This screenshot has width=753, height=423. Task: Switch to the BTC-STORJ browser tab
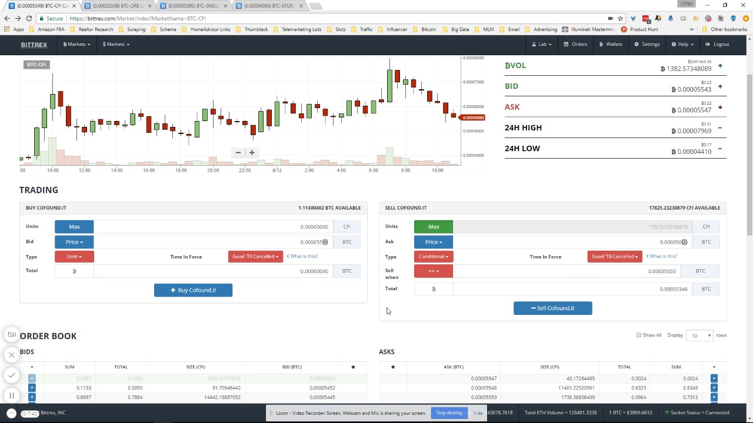(271, 6)
